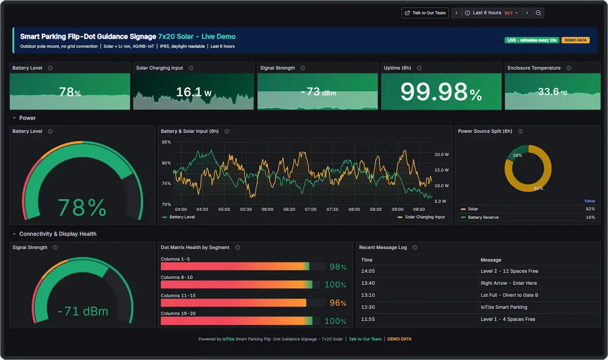
Task: Select 'Lot Full - Divert to Gate B' message
Action: click(509, 295)
